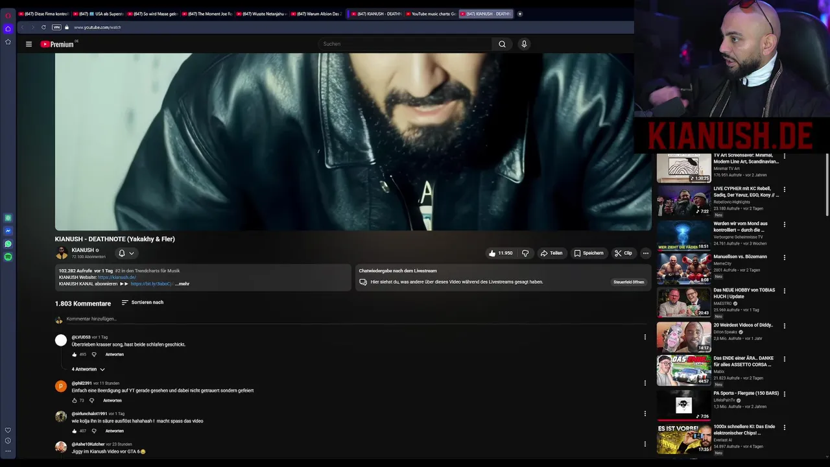Expand description with ...mehr
Screen dimensions: 830x467
(x=182, y=283)
